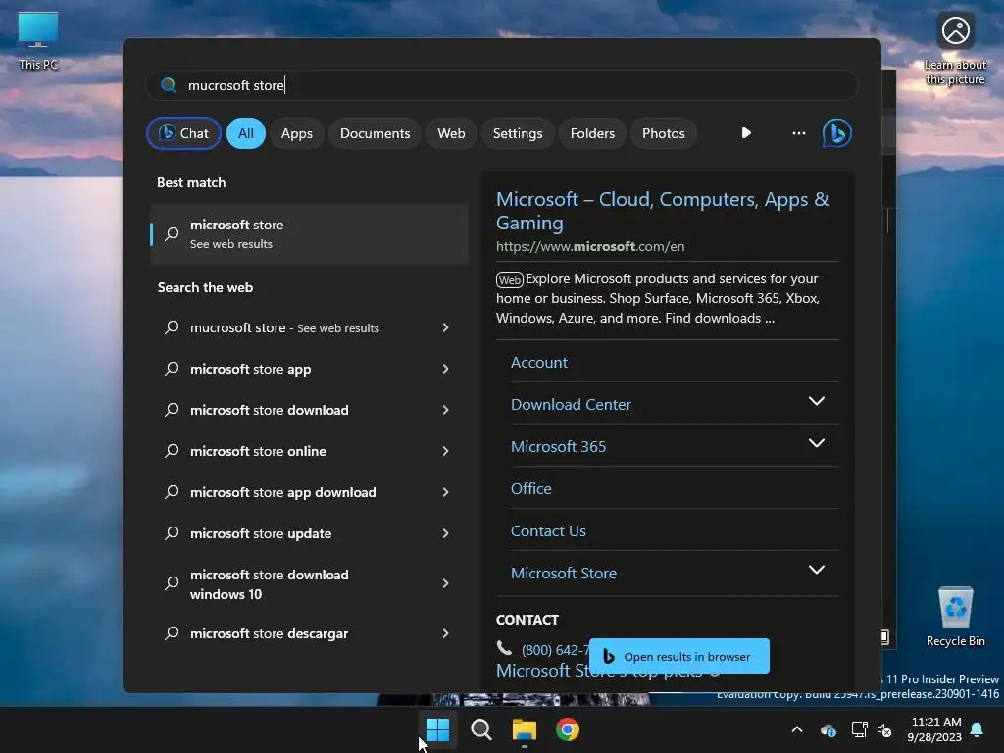
Task: Select the All filter tab
Action: pyautogui.click(x=246, y=133)
